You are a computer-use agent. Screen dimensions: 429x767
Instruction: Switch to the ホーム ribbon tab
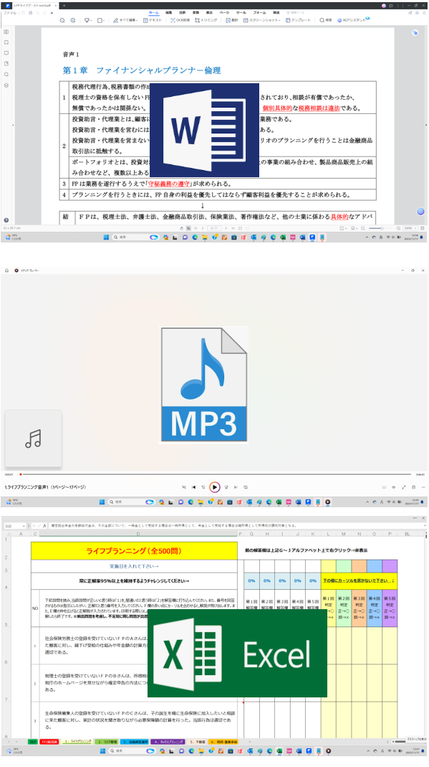coord(153,12)
